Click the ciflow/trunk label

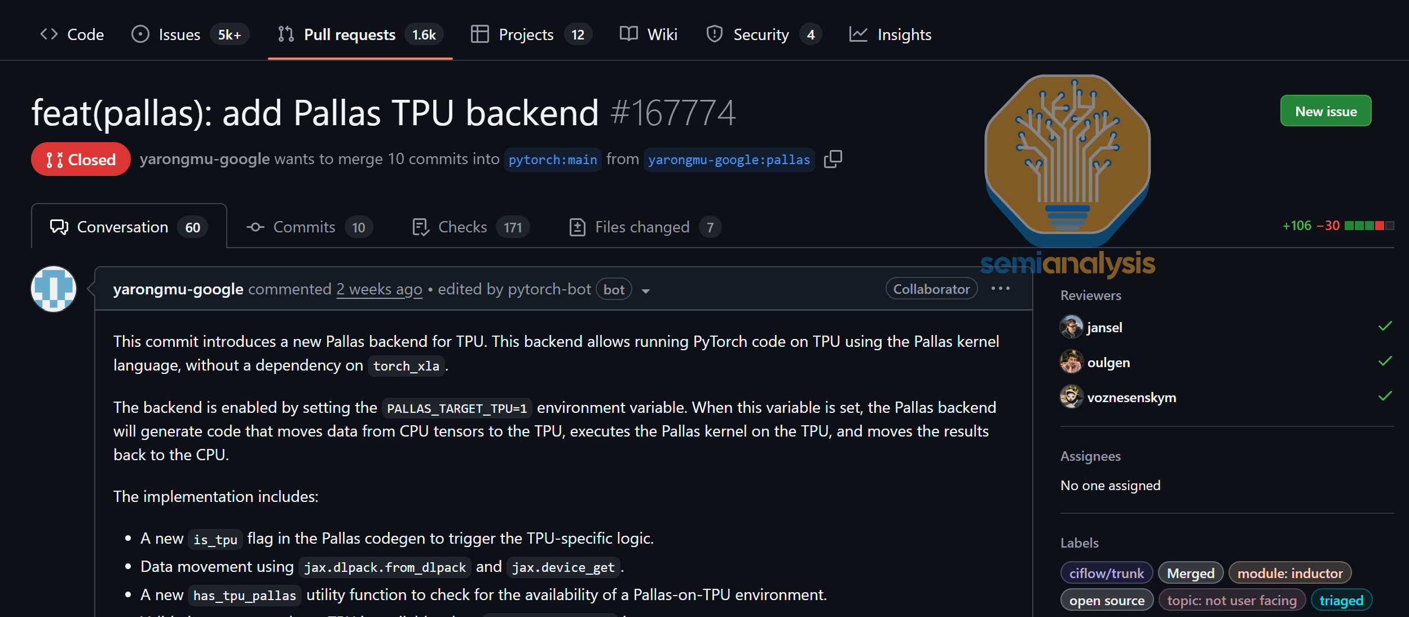pyautogui.click(x=1106, y=573)
